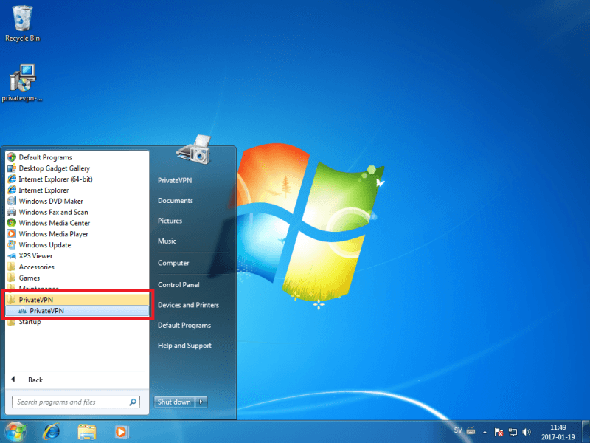Click the user account picture
This screenshot has width=590, height=443.
pos(193,150)
